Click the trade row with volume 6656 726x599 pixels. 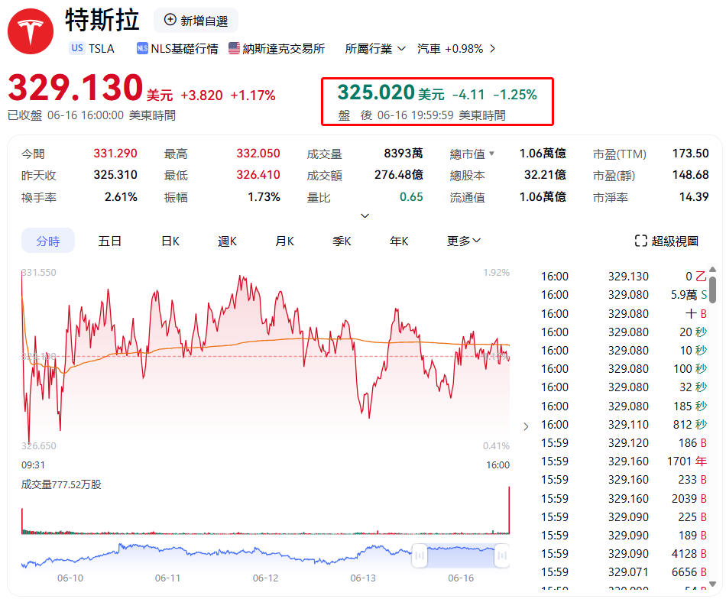click(x=624, y=572)
